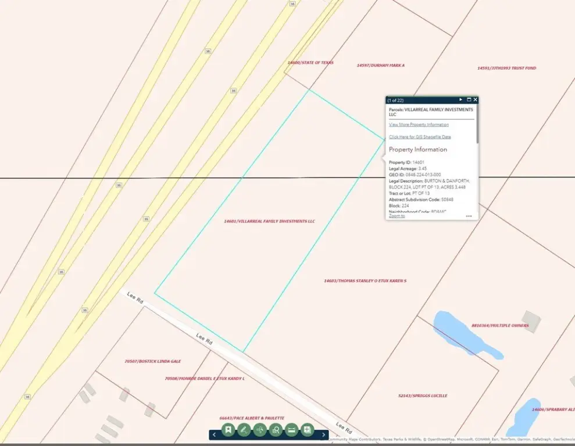Viewport: 575px width, 446px height.
Task: Click the 70507/BOSTICK LINDA GALE parcel label
Action: coord(153,361)
